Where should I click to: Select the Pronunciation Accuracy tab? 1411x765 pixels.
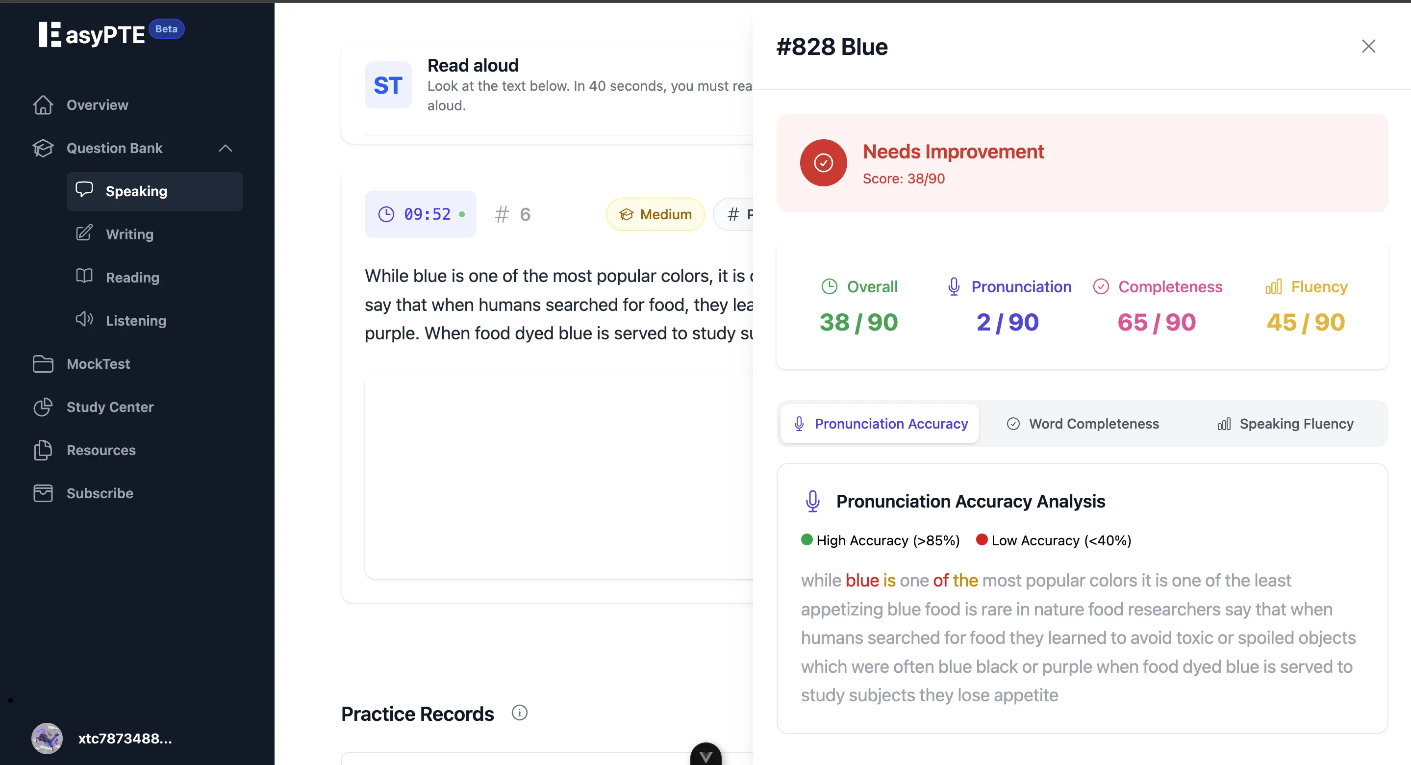(x=880, y=424)
